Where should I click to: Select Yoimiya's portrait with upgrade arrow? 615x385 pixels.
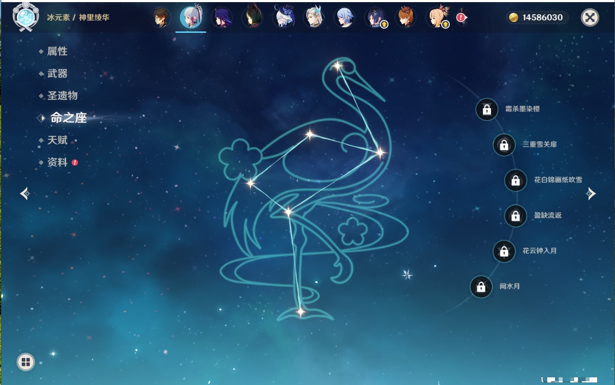coord(437,18)
